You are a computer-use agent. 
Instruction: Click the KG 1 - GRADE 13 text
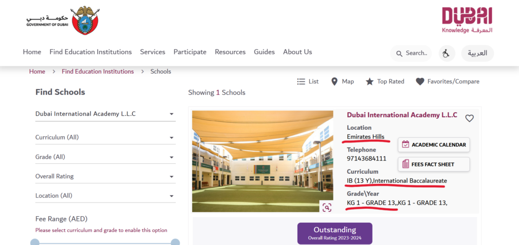coord(371,203)
